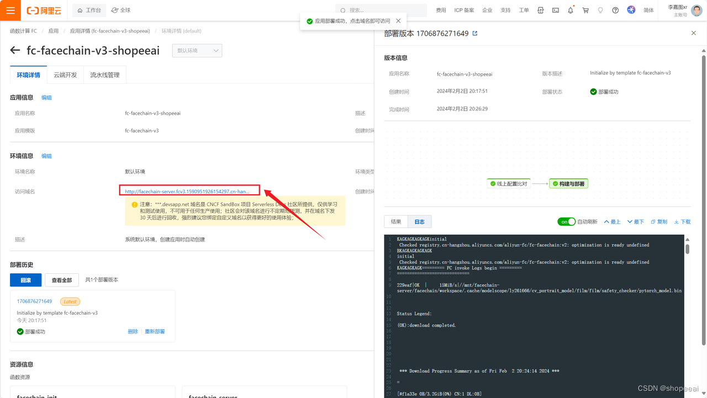Image resolution: width=707 pixels, height=398 pixels.
Task: Click the API/code tools icon in top bar
Action: 541,10
